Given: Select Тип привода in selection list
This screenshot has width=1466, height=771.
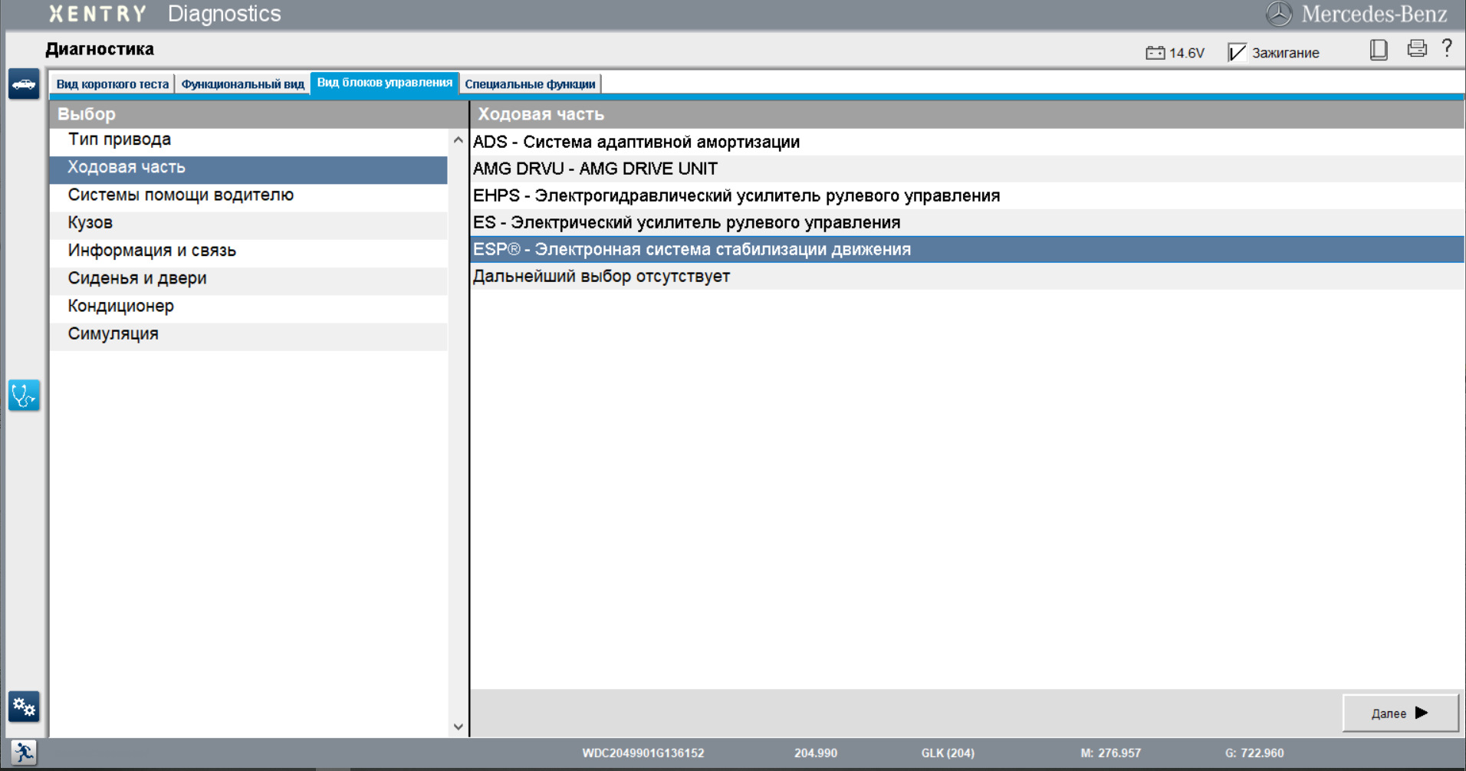Looking at the screenshot, I should coord(249,139).
